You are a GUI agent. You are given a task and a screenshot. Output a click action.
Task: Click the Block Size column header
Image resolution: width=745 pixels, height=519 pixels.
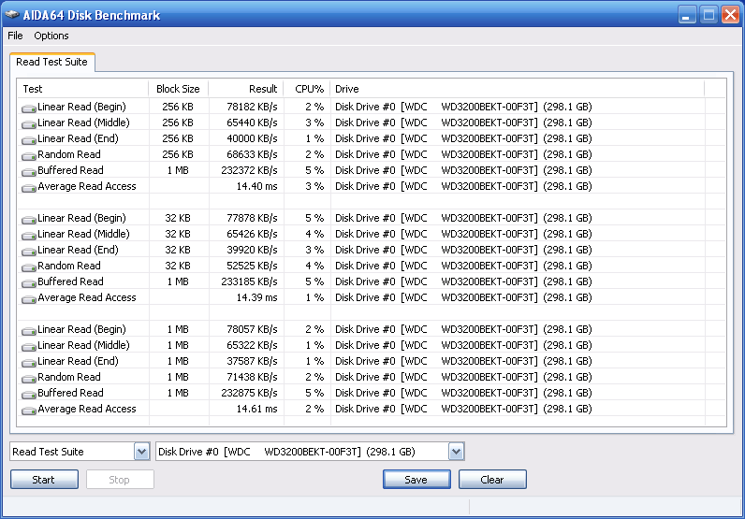pos(178,89)
